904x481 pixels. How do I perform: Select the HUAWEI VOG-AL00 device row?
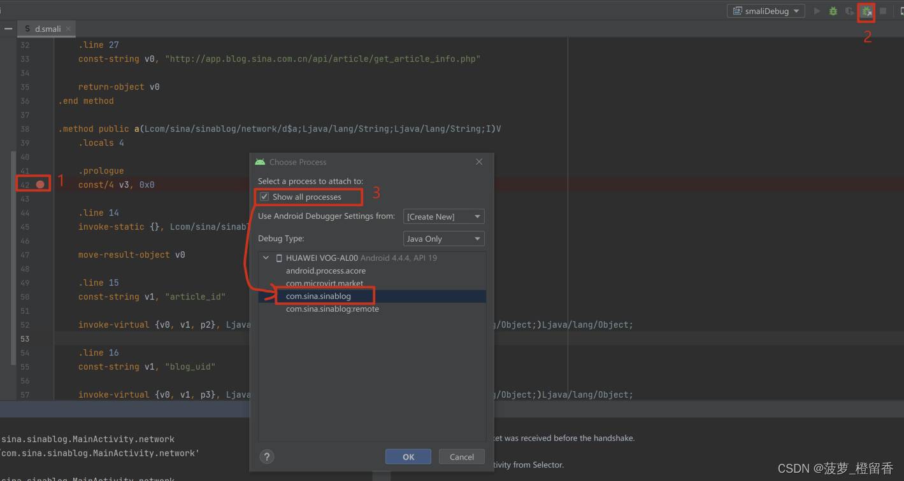373,258
